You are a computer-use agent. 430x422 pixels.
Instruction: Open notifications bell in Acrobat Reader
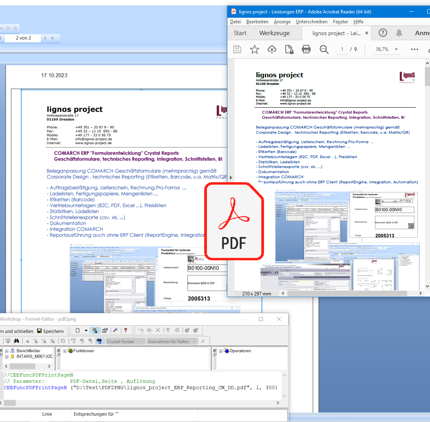399,33
